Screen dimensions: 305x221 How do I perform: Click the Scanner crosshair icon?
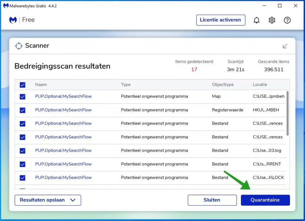(19, 46)
